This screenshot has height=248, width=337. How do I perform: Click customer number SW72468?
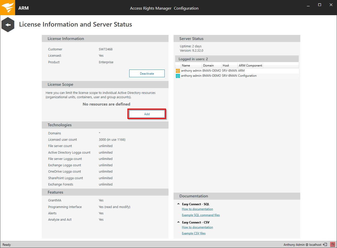click(106, 49)
